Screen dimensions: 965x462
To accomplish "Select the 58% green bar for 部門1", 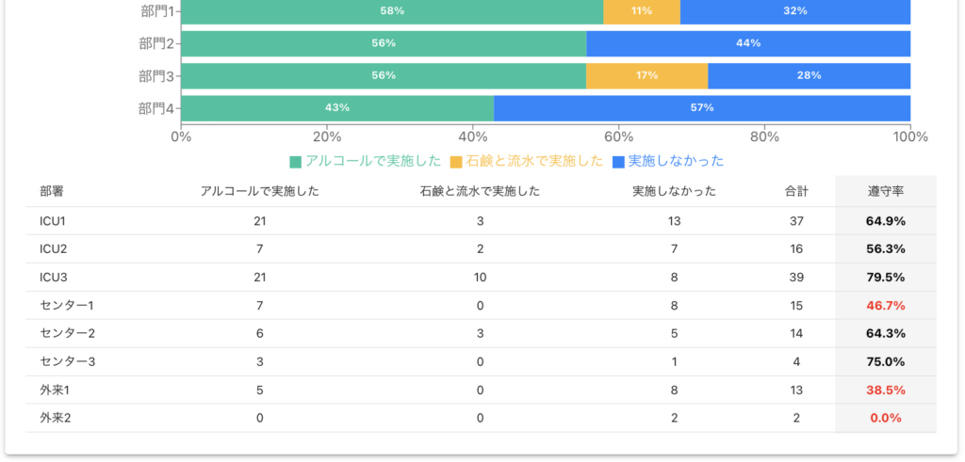I will pyautogui.click(x=392, y=11).
